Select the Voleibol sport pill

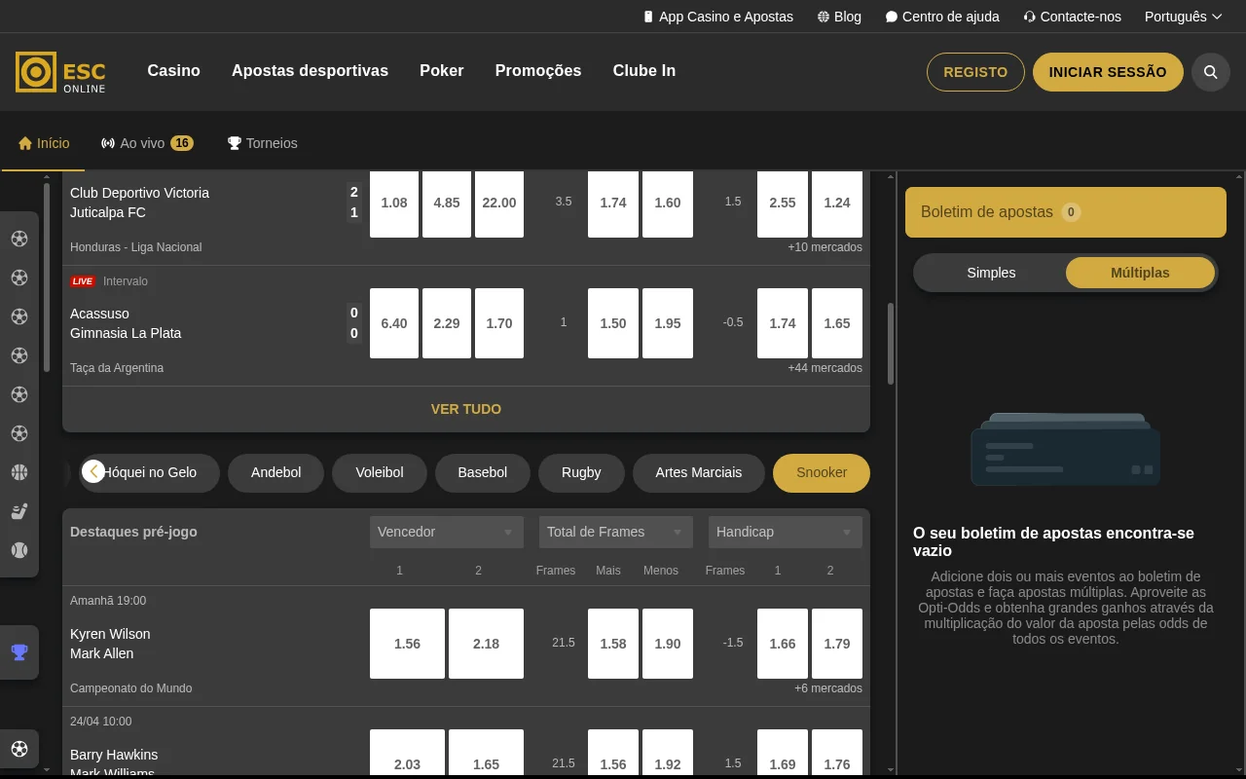(x=380, y=472)
